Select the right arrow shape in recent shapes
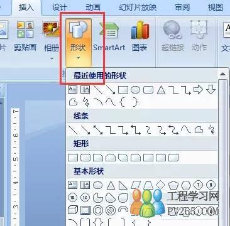This screenshot has width=230, height=226. pyautogui.click(x=198, y=90)
